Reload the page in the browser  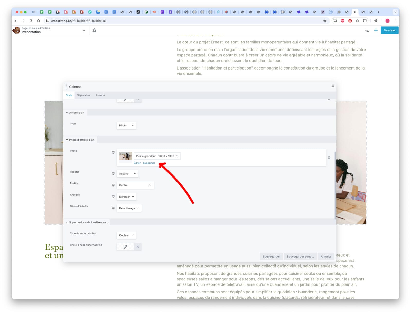31,21
